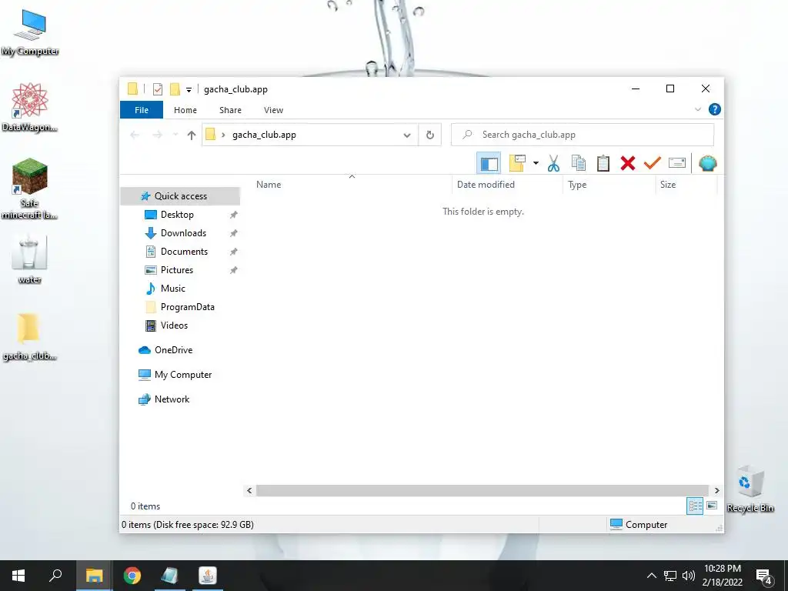Select Network in navigation pane
Image resolution: width=788 pixels, height=591 pixels.
click(x=172, y=399)
